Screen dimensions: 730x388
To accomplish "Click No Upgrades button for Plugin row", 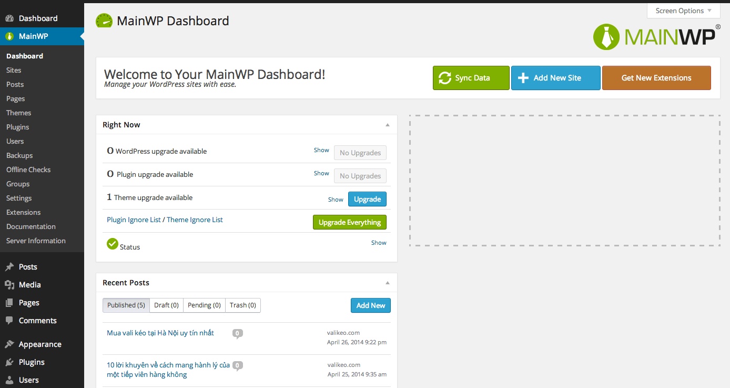I will pyautogui.click(x=360, y=176).
